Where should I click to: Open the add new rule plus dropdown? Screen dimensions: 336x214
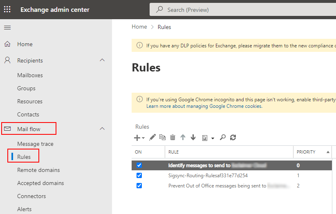pyautogui.click(x=139, y=138)
